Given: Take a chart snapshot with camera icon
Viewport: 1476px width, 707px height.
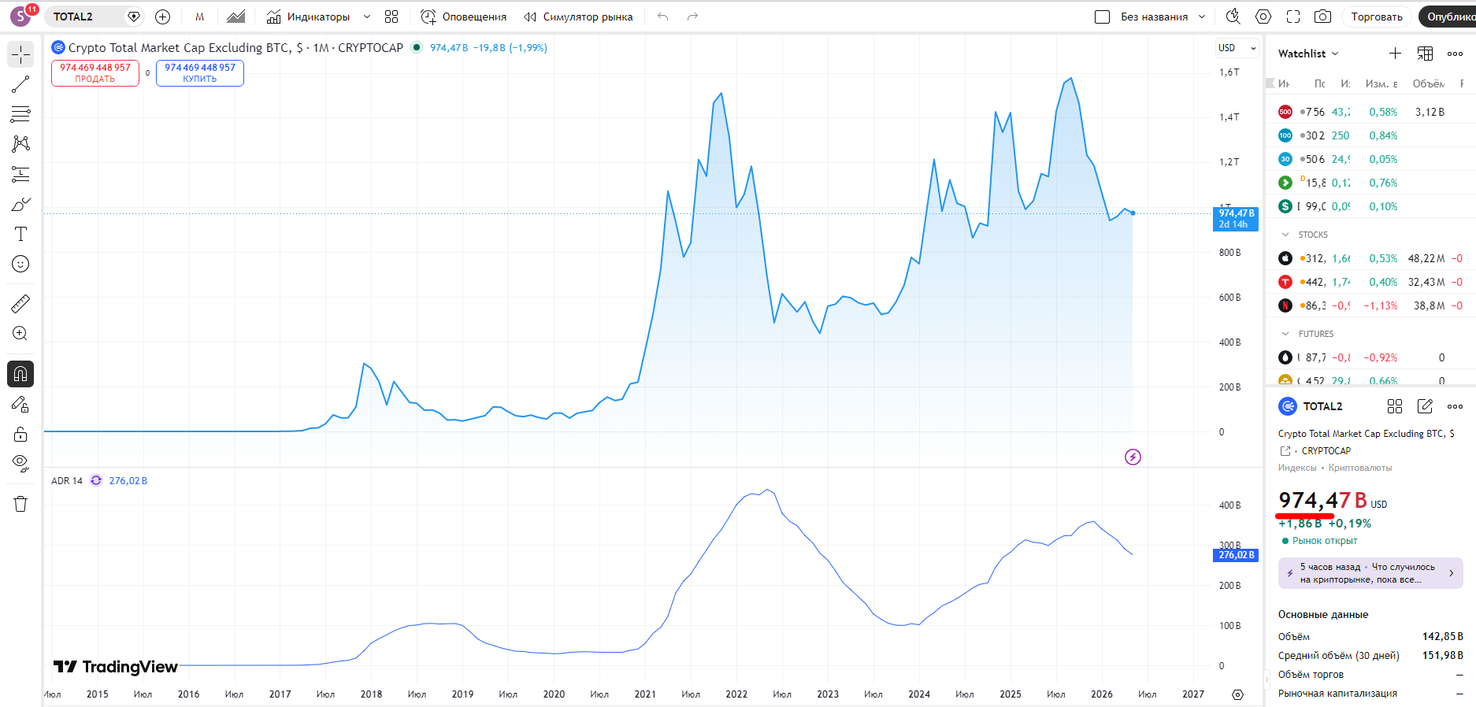Looking at the screenshot, I should point(1323,17).
